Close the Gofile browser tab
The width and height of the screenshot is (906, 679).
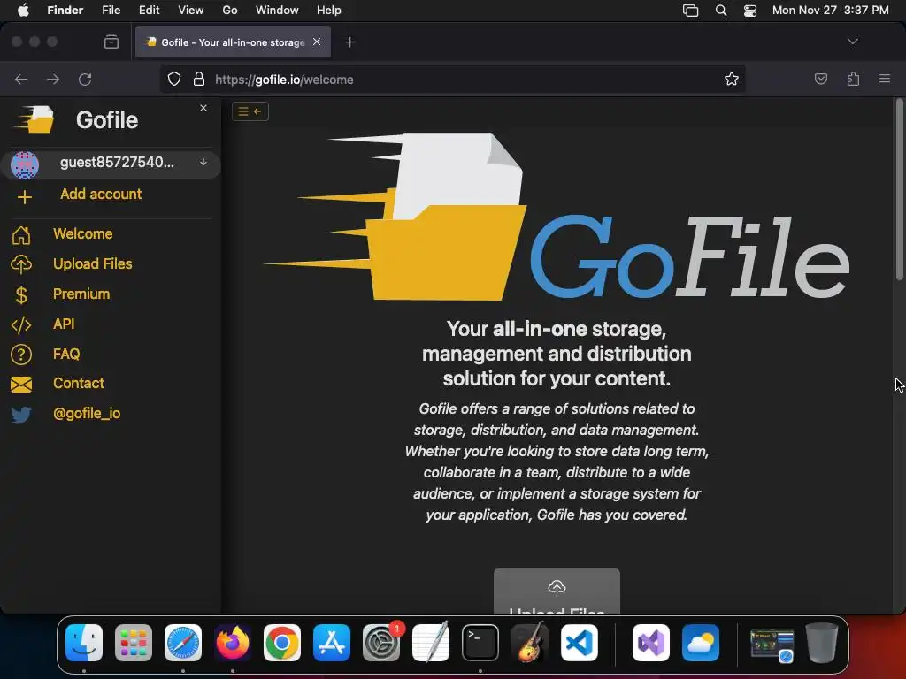(x=317, y=42)
